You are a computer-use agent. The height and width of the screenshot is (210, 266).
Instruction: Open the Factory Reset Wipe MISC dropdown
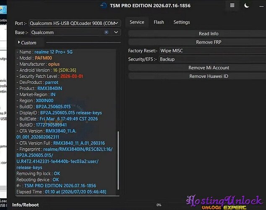pos(213,50)
